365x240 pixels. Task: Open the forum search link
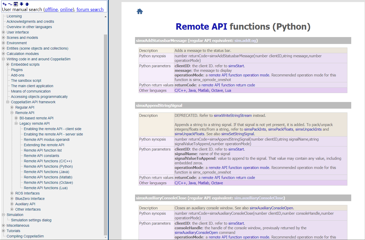90,9
